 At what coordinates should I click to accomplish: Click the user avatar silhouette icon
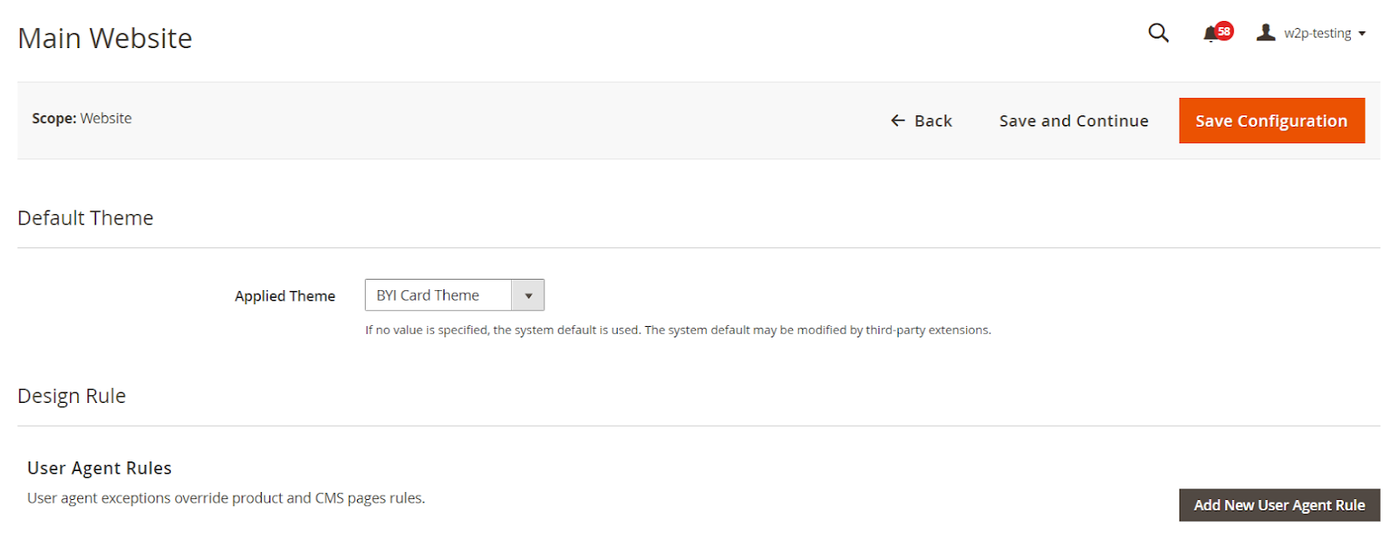(x=1265, y=32)
